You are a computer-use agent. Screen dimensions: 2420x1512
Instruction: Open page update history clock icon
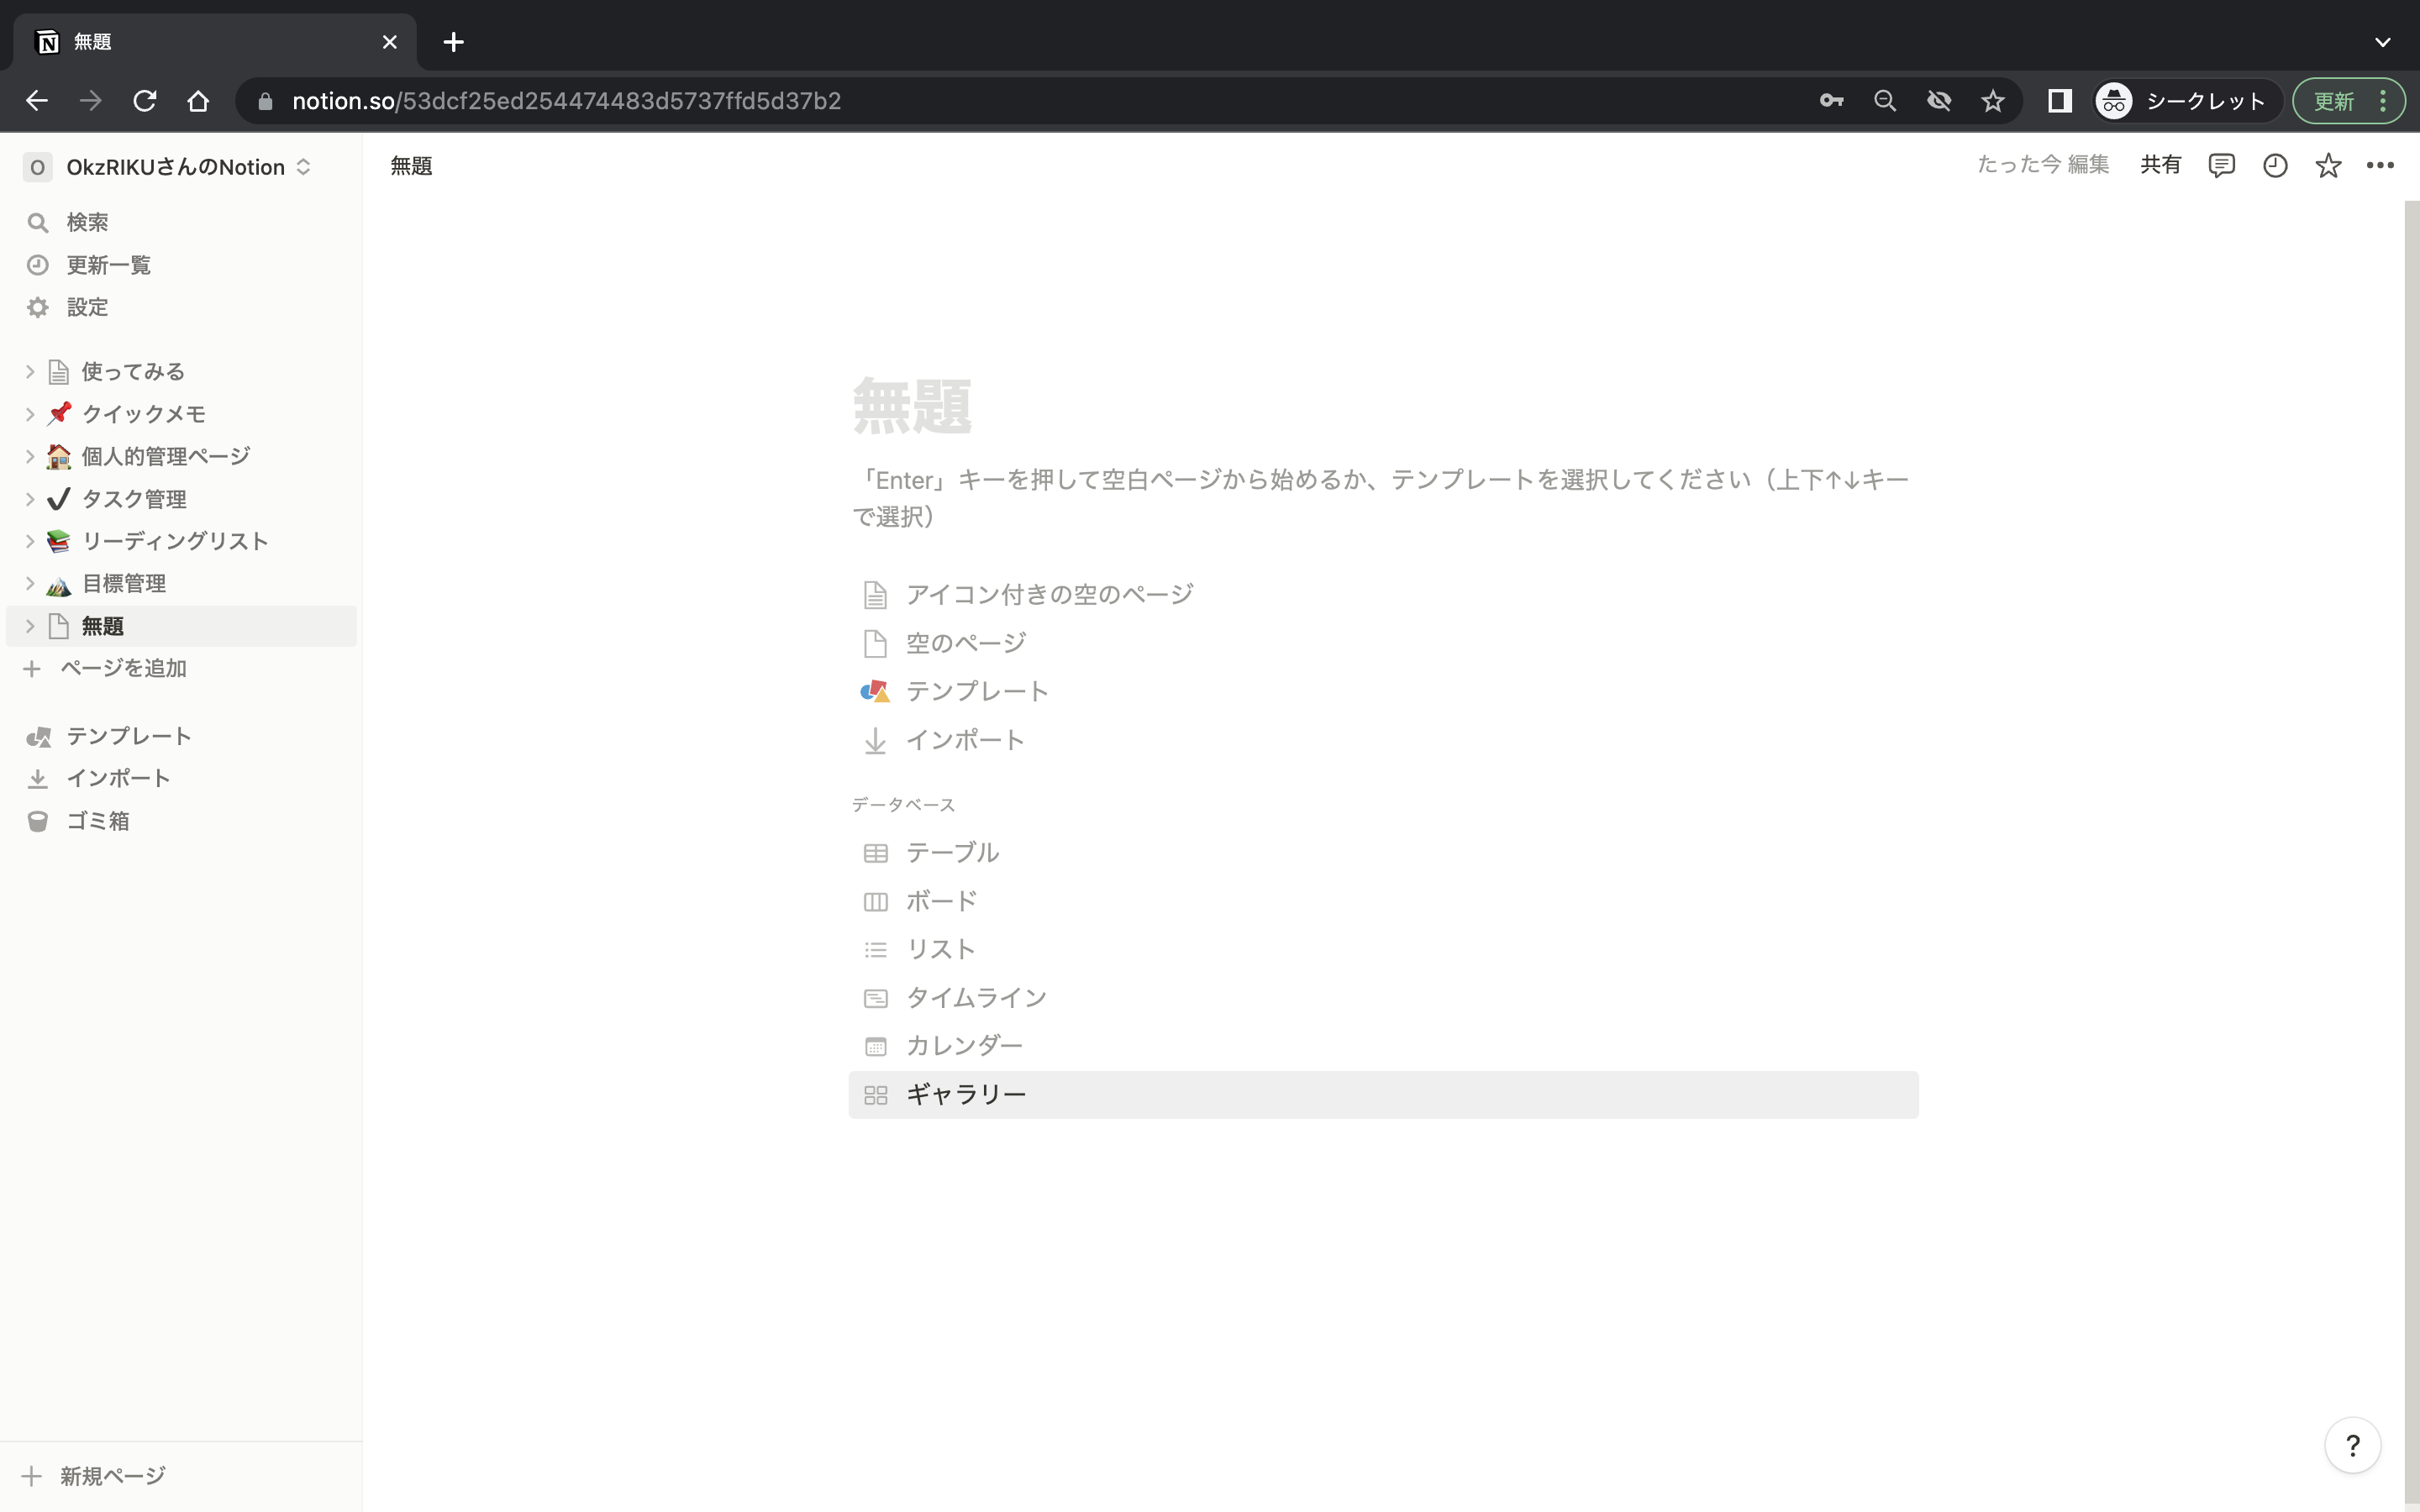click(2275, 165)
